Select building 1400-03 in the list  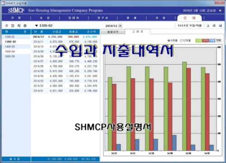pos(16,47)
